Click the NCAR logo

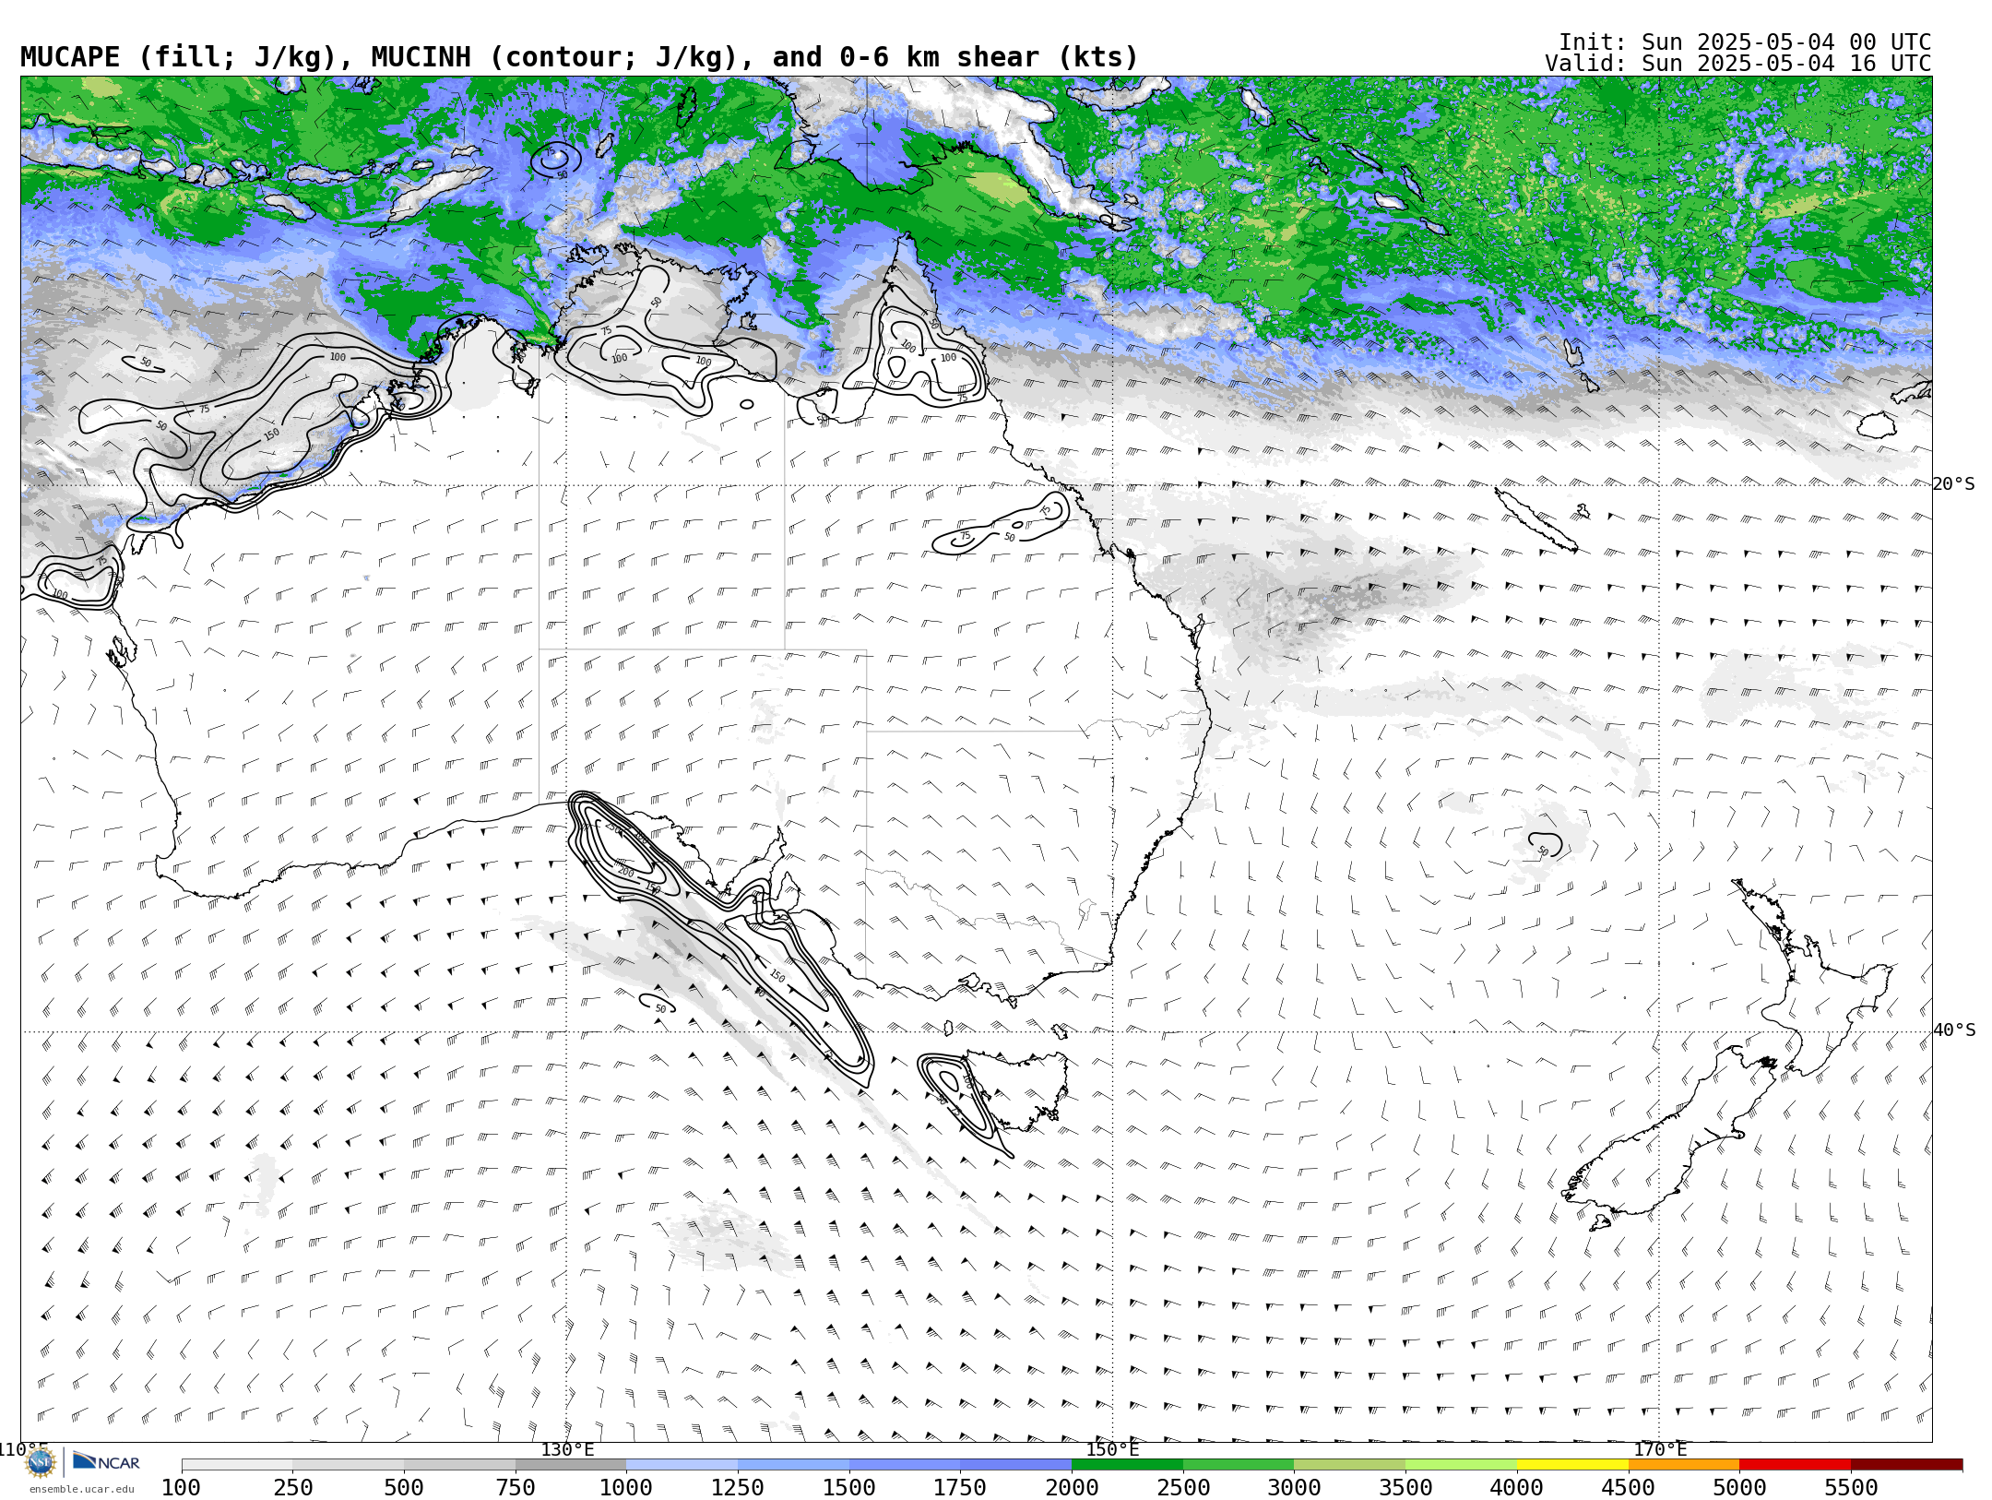[x=106, y=1462]
